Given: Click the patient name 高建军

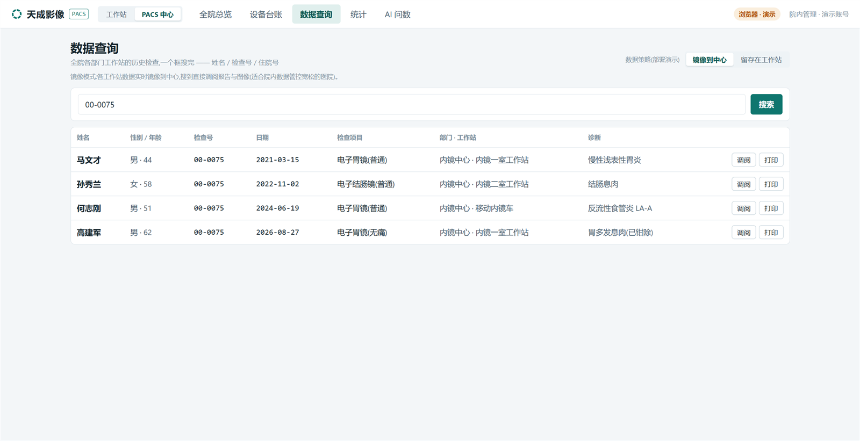Looking at the screenshot, I should tap(89, 233).
